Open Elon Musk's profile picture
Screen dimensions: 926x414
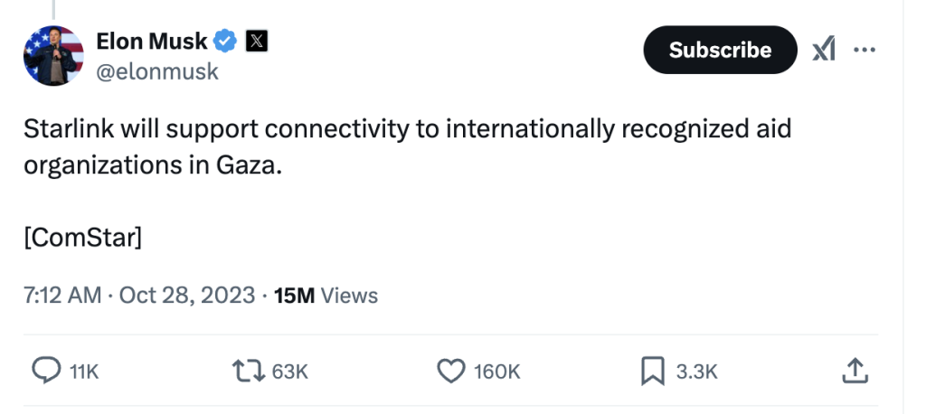point(54,56)
